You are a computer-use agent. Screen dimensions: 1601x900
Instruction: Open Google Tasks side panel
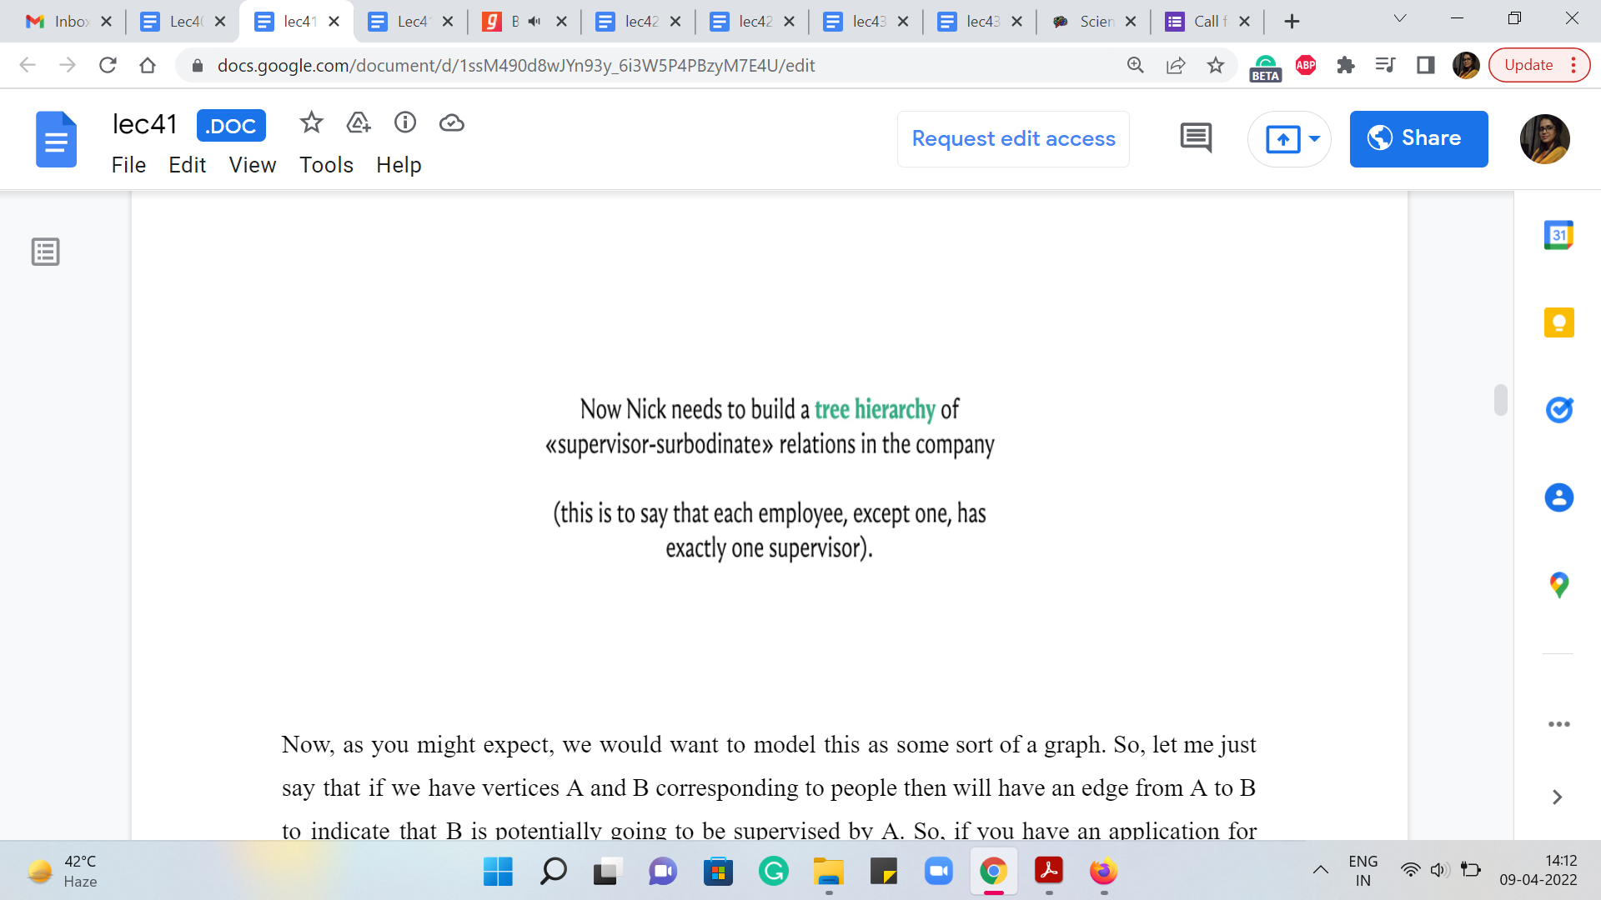1558,410
